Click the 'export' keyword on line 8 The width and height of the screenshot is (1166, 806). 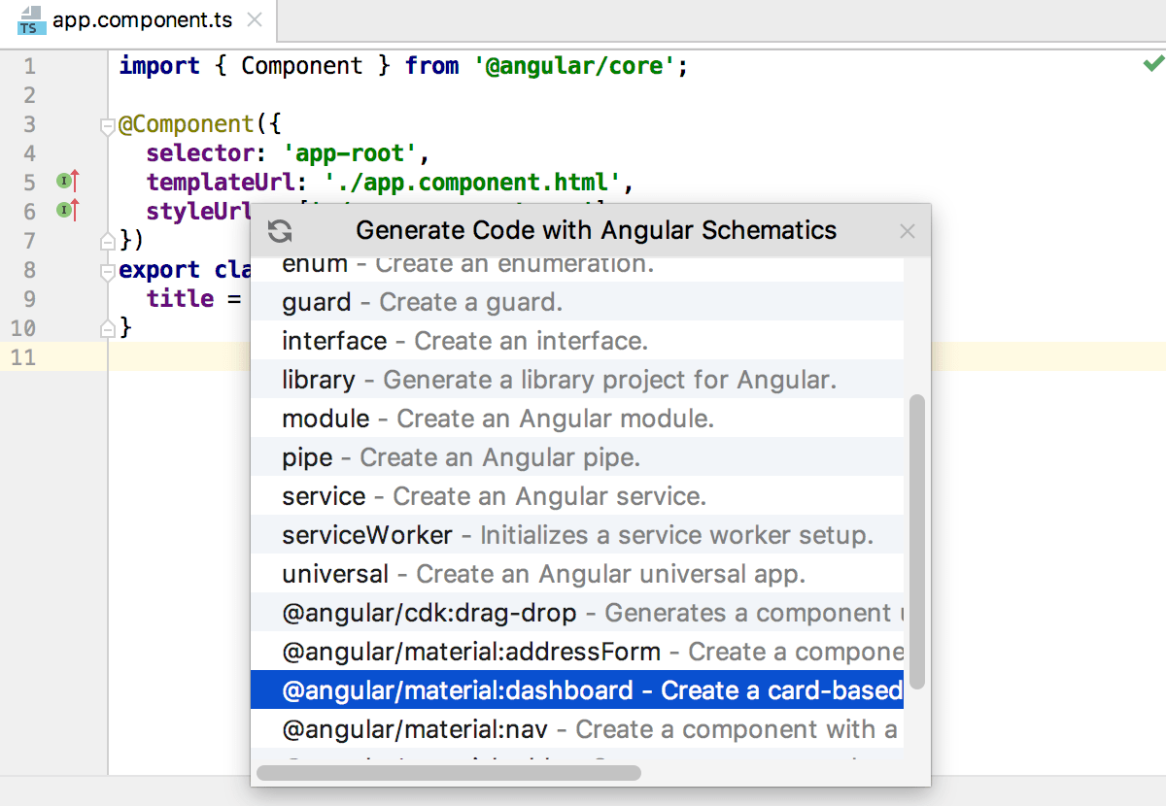[x=159, y=270]
